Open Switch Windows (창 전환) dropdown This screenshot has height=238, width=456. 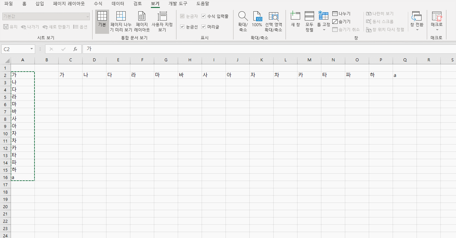tap(417, 22)
